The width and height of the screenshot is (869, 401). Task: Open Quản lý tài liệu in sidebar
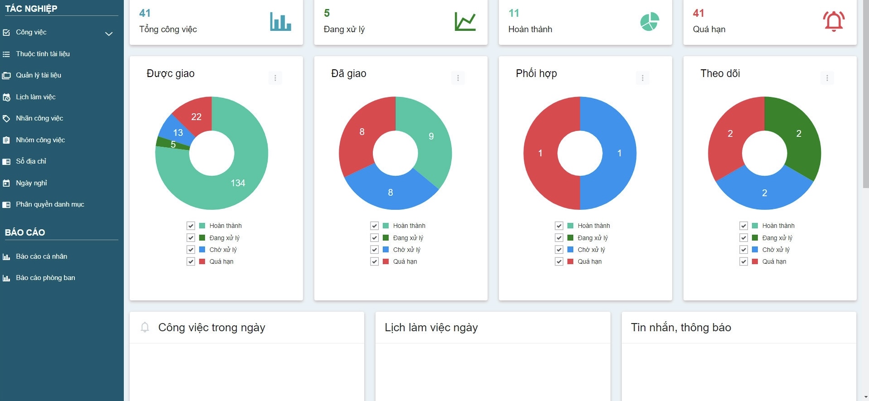[39, 75]
